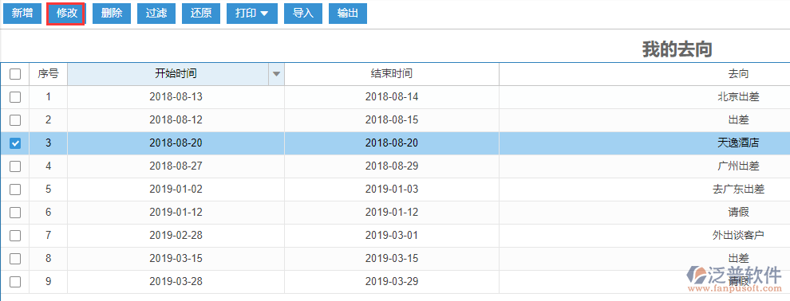
Task: Check the checkbox for row 2
Action: click(15, 120)
